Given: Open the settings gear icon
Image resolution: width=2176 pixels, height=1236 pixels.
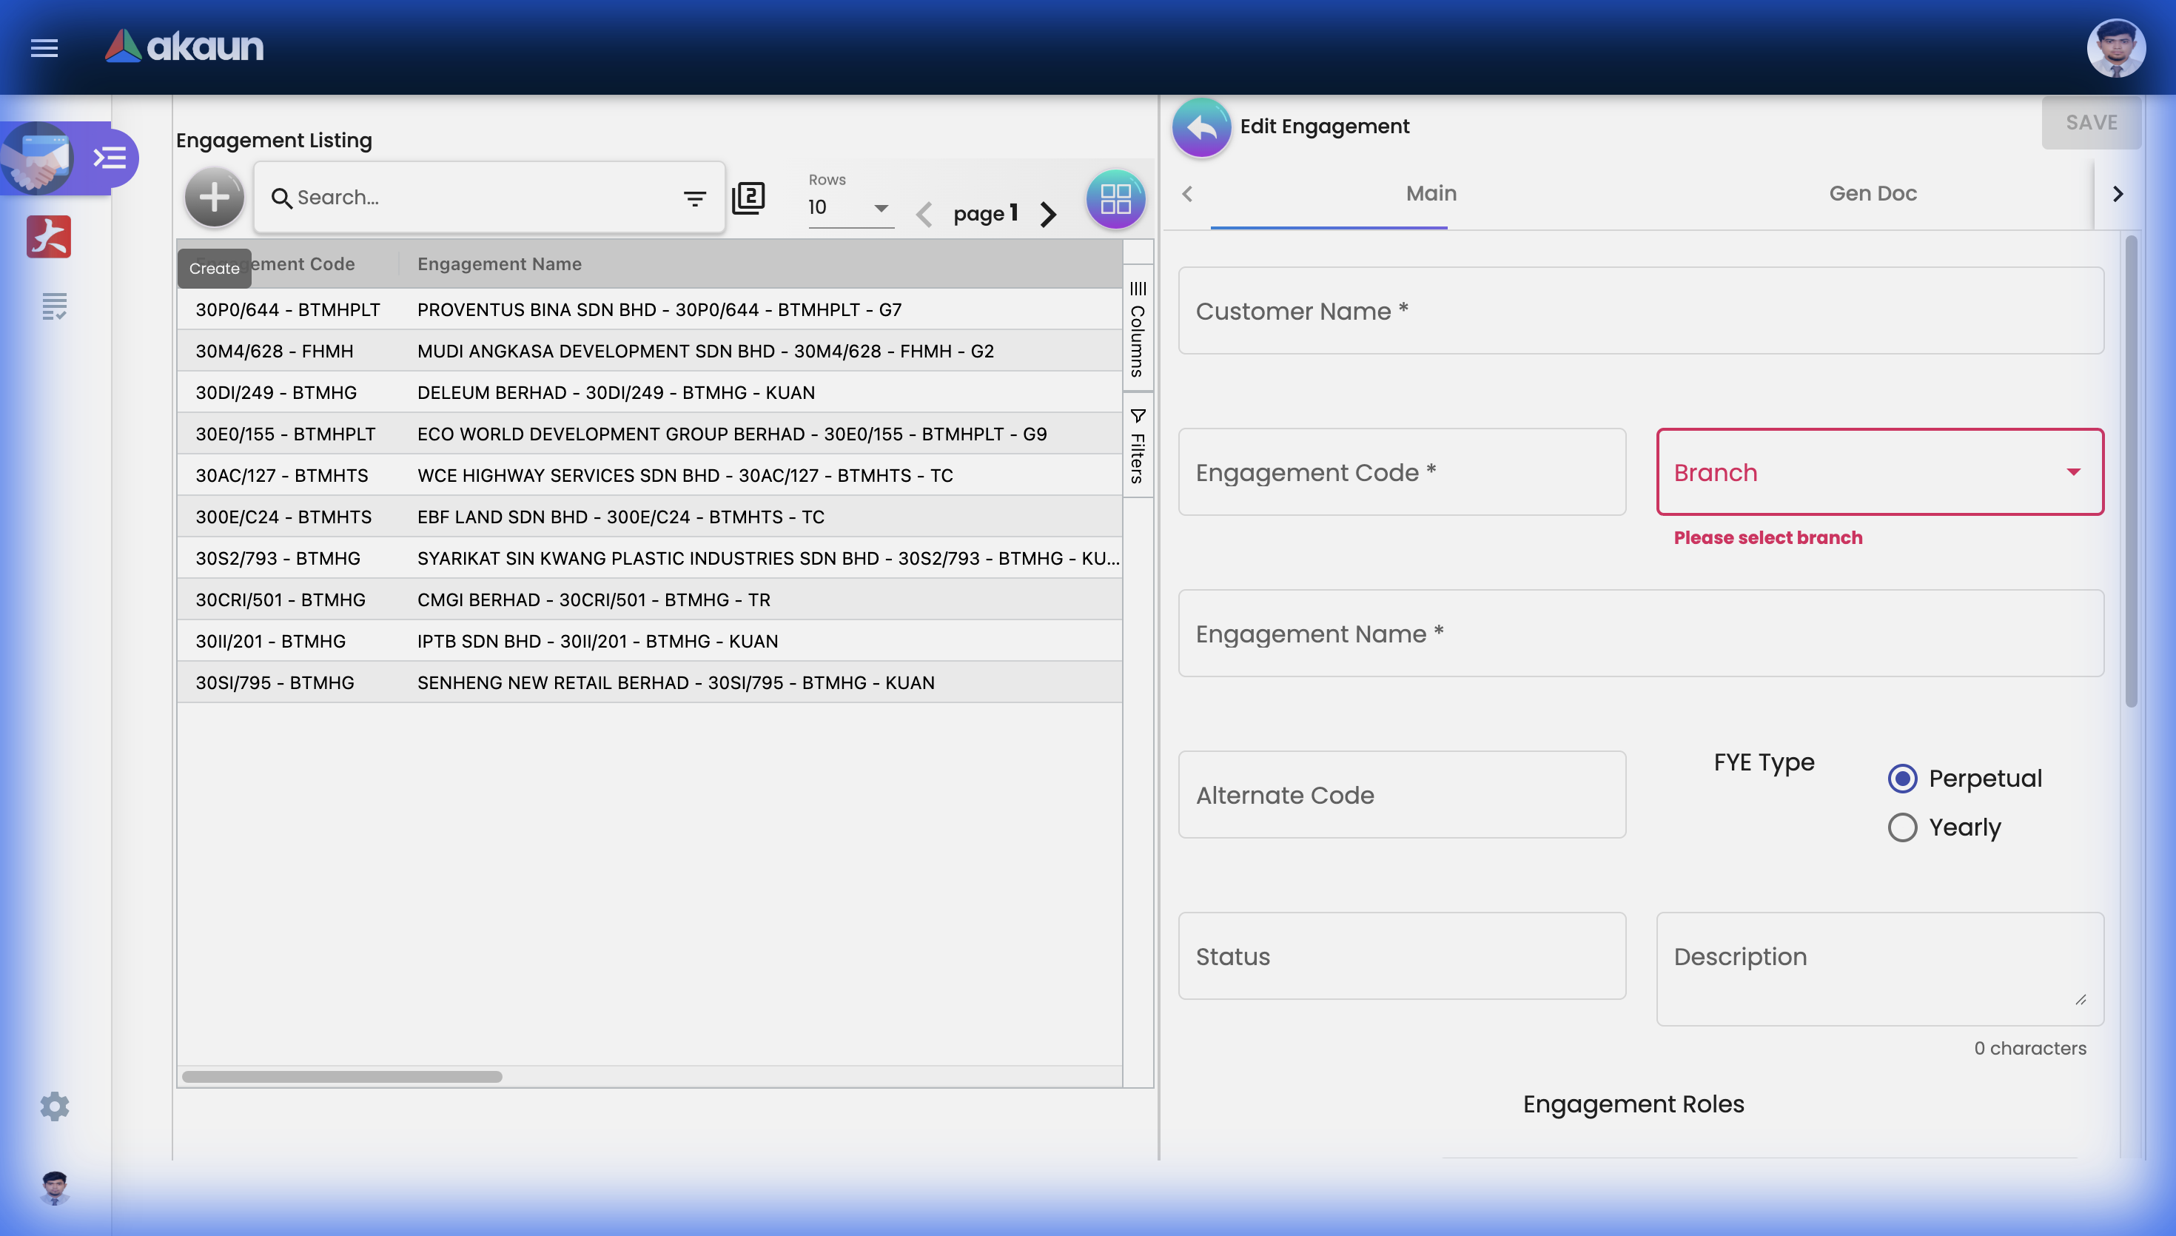Looking at the screenshot, I should pyautogui.click(x=54, y=1106).
